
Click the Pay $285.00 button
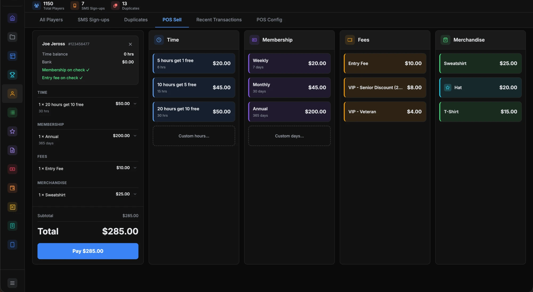pyautogui.click(x=88, y=251)
